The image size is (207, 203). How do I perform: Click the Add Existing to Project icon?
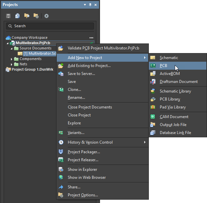tap(61, 66)
